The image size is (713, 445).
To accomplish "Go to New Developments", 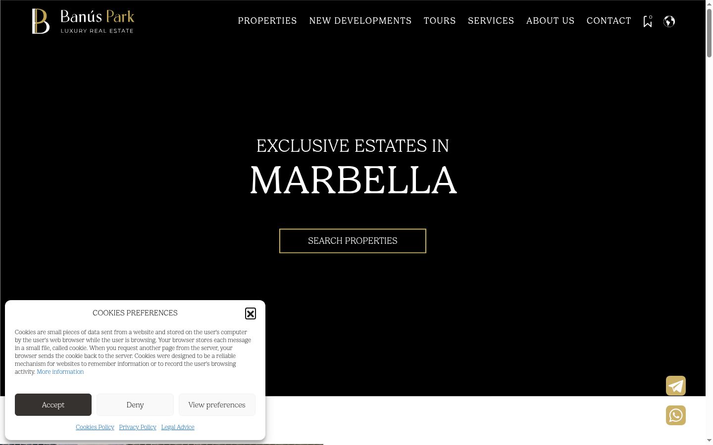I will 360,21.
